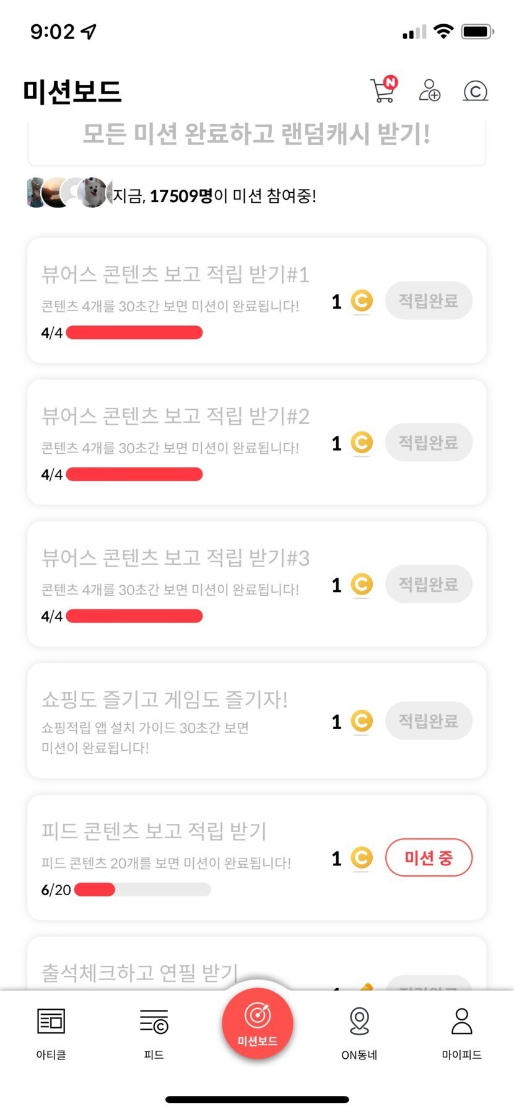
Task: Open the 쇼핑도 즐기고 게임도 즐기자 mission title
Action: pos(165,700)
